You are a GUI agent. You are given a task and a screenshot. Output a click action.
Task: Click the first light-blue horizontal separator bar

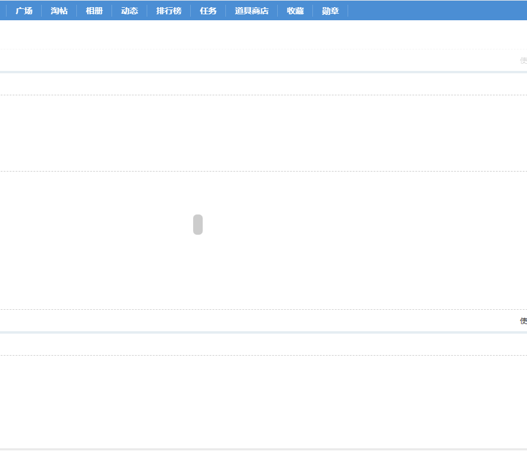click(x=262, y=72)
